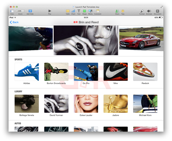172x141 pixels.
Task: Select the Estee Lauder thumbnail
Action: coord(86,104)
